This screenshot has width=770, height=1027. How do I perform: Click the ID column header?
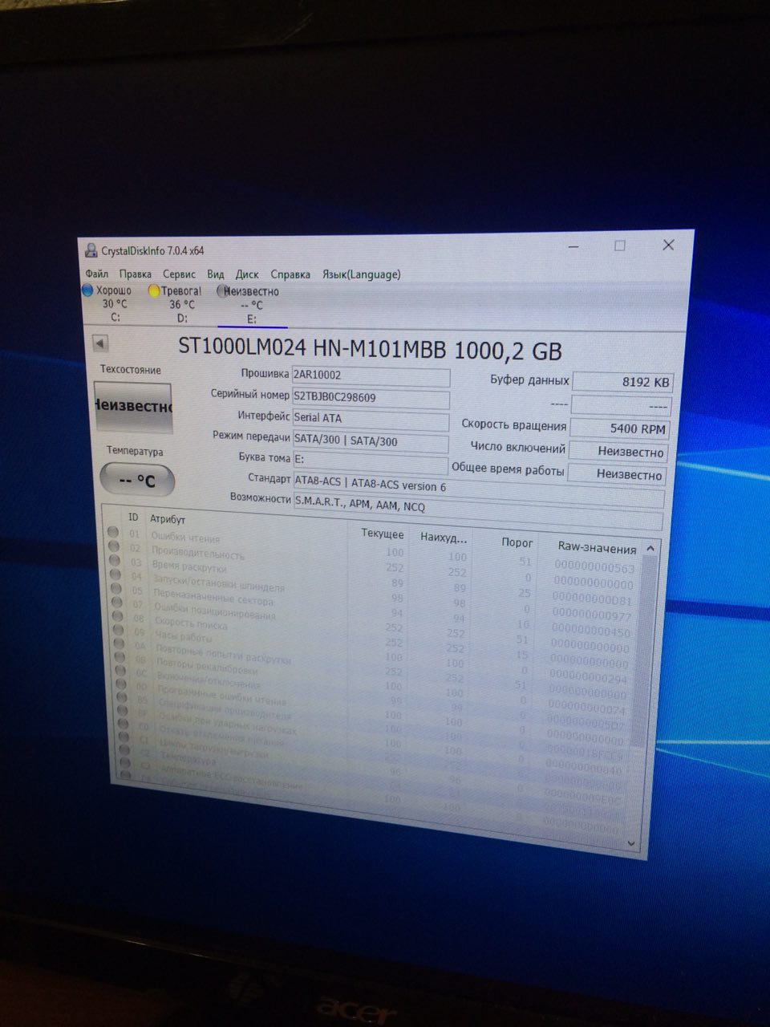click(133, 518)
